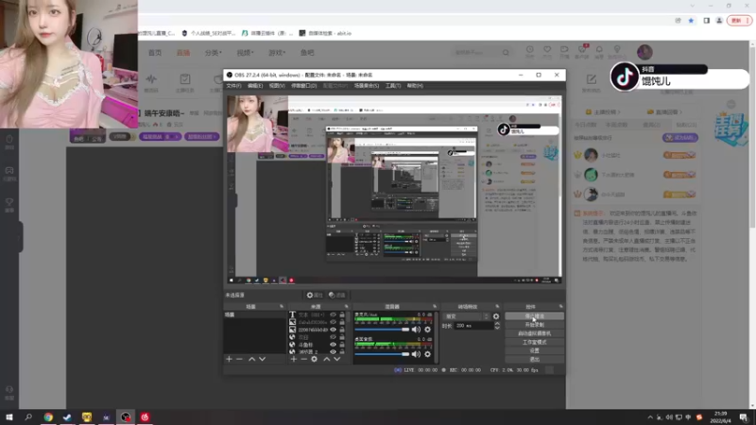Lock the text source in OBS
The image size is (756, 425).
tap(342, 314)
